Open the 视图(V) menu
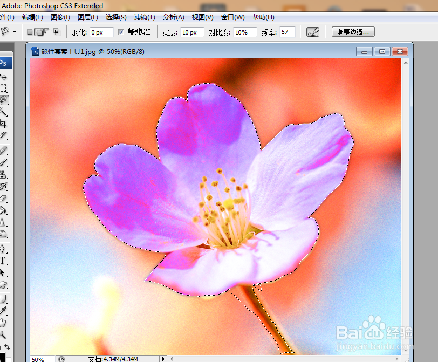The image size is (438, 362). pyautogui.click(x=202, y=17)
